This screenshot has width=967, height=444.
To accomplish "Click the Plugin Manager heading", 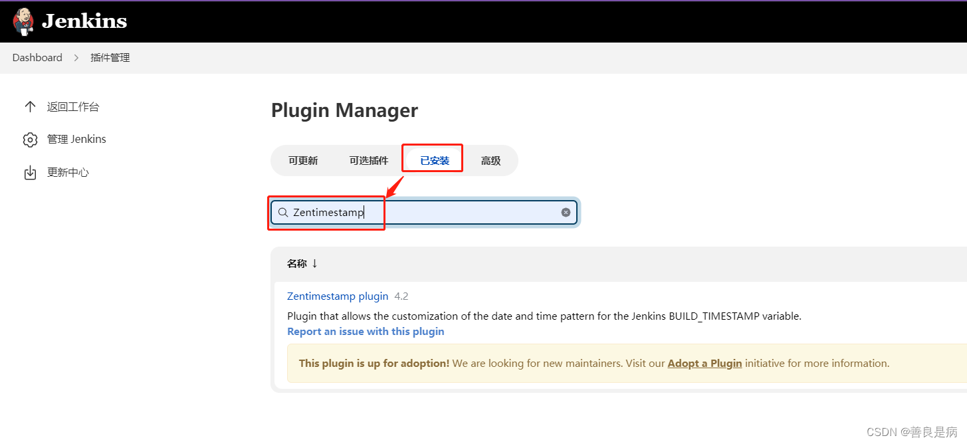I will [344, 110].
